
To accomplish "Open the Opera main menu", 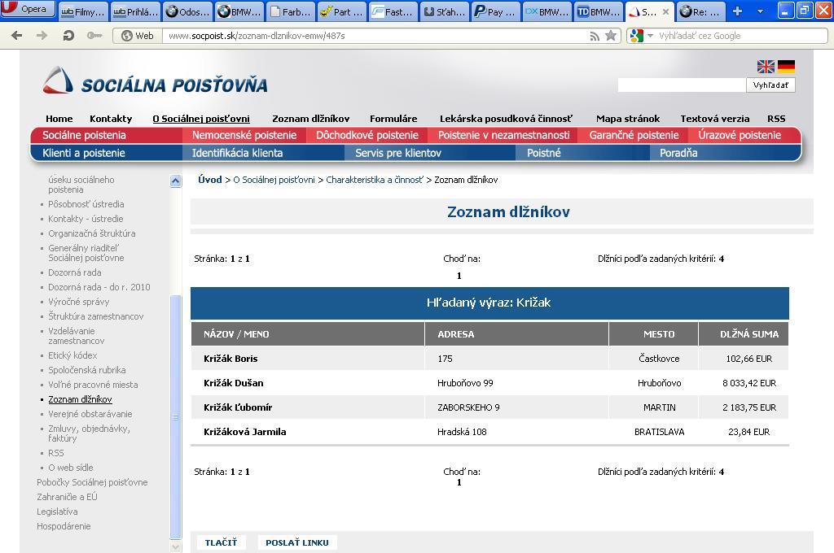I will pos(27,10).
